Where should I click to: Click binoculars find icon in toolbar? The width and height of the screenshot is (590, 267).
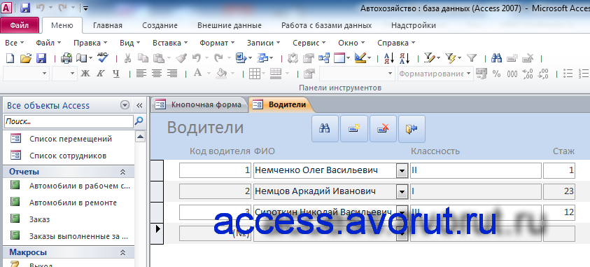(497, 58)
